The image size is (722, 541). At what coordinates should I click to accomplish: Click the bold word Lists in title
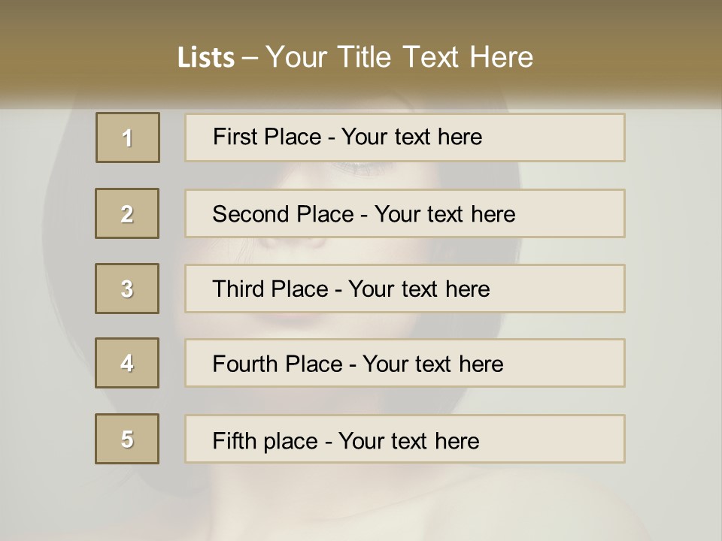coord(206,57)
